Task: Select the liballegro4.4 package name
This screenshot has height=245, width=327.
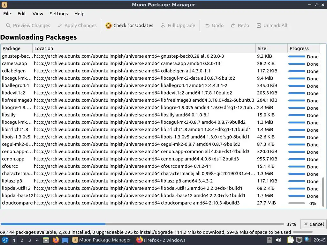Action: pyautogui.click(x=15, y=85)
